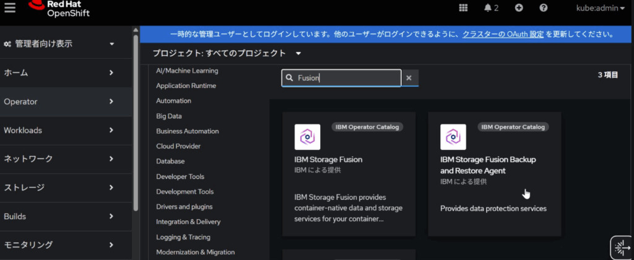634x260 pixels.
Task: Select the Database category
Action: pyautogui.click(x=170, y=161)
